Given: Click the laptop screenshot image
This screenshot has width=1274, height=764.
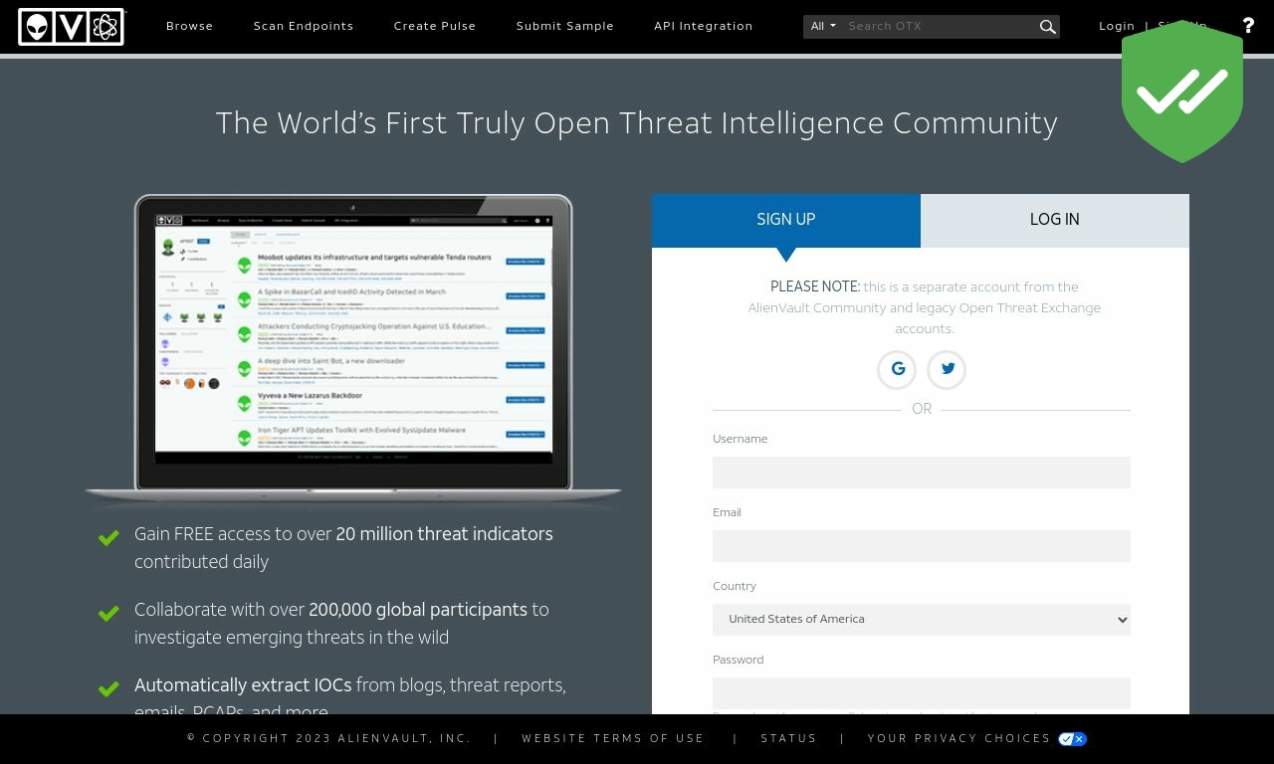Looking at the screenshot, I should 353,351.
